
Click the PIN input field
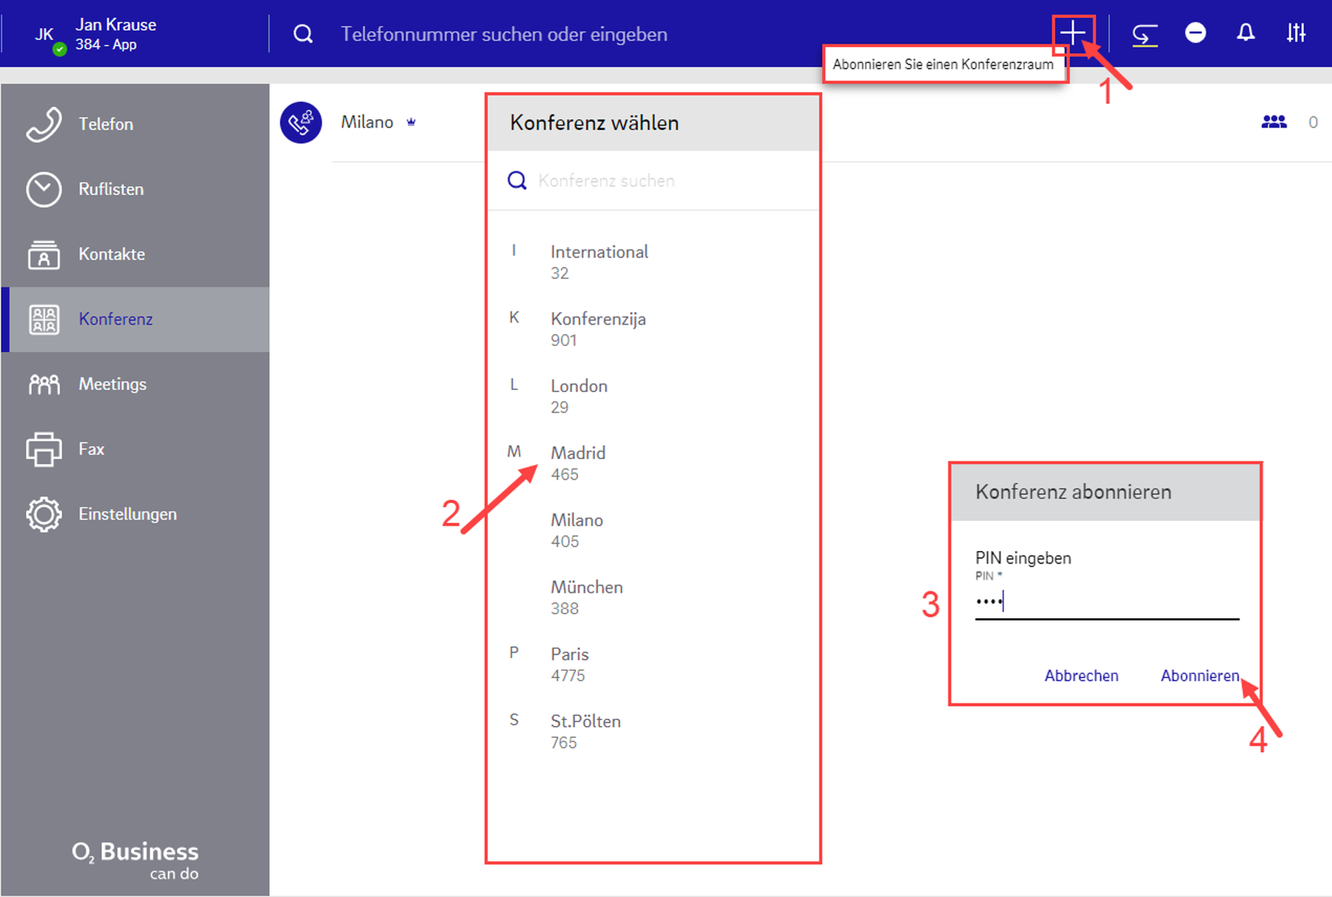coord(1106,602)
